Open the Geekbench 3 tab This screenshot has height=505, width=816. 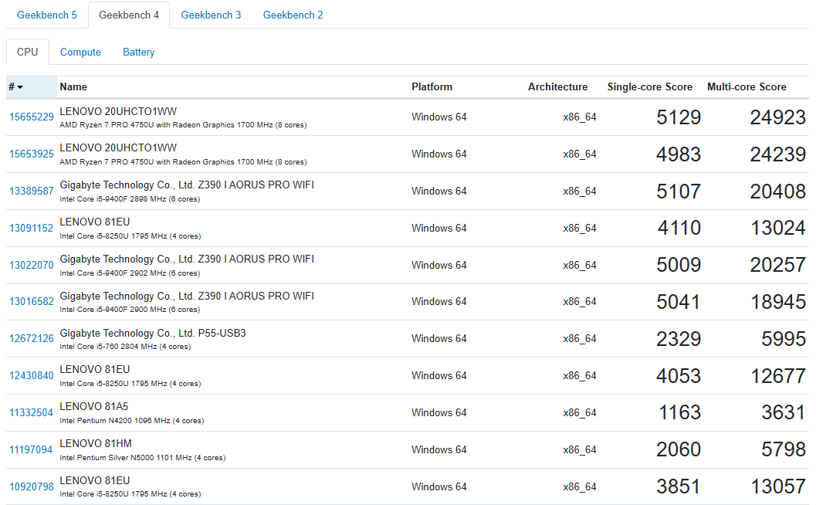pyautogui.click(x=211, y=15)
